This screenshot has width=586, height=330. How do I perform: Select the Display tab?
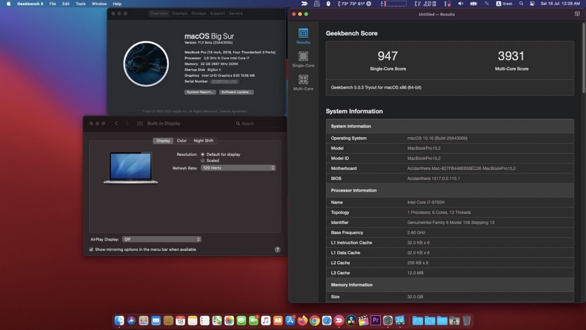coord(163,141)
